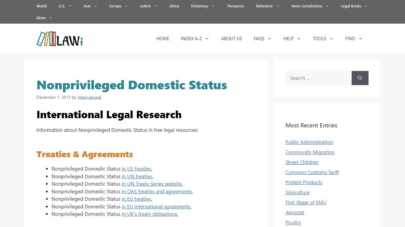Expand the Dictionary menu chevron
405x227 pixels.
pos(213,6)
